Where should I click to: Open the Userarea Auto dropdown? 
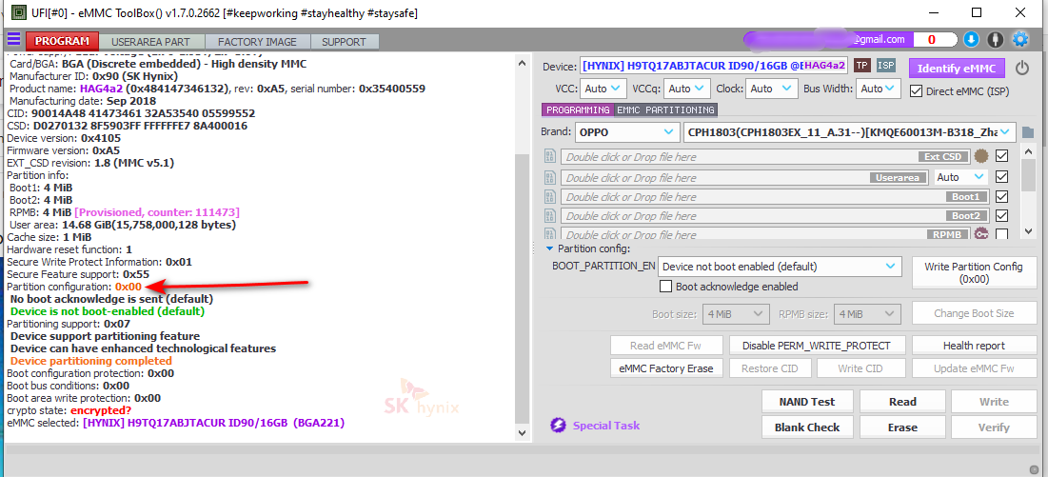click(x=961, y=177)
